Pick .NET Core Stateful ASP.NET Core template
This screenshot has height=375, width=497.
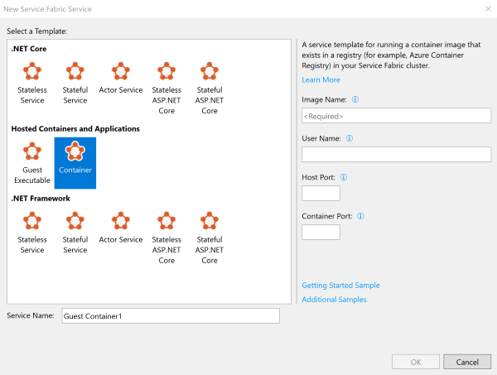(x=210, y=88)
